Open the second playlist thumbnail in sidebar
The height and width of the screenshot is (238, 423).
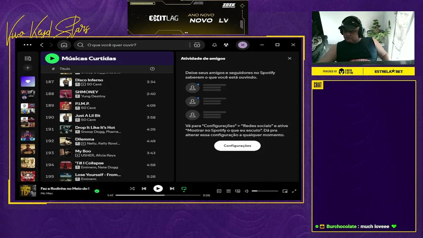point(28,95)
